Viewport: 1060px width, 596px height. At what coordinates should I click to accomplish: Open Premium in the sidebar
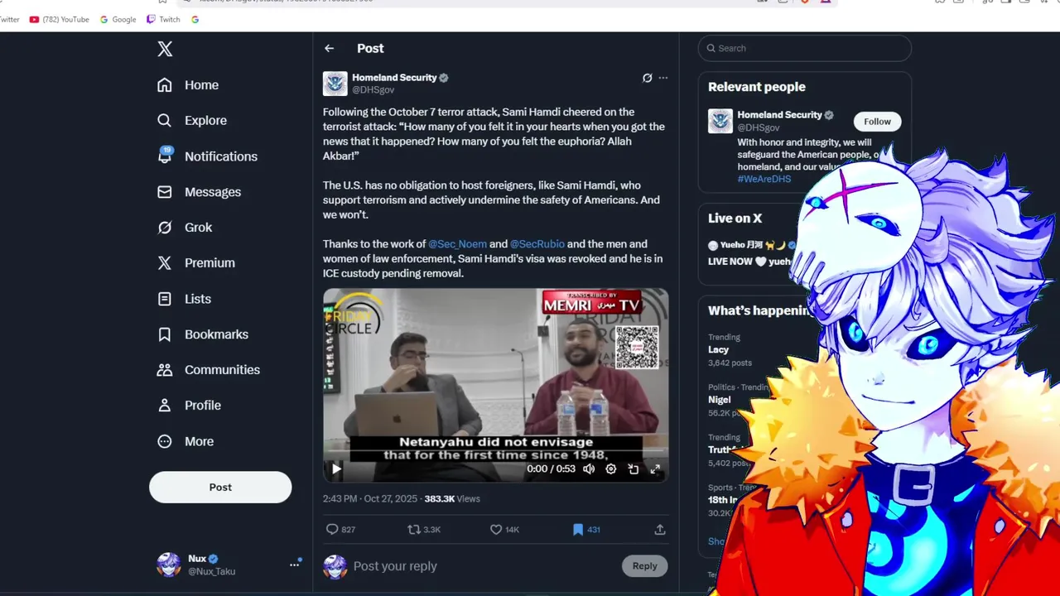tap(196, 263)
